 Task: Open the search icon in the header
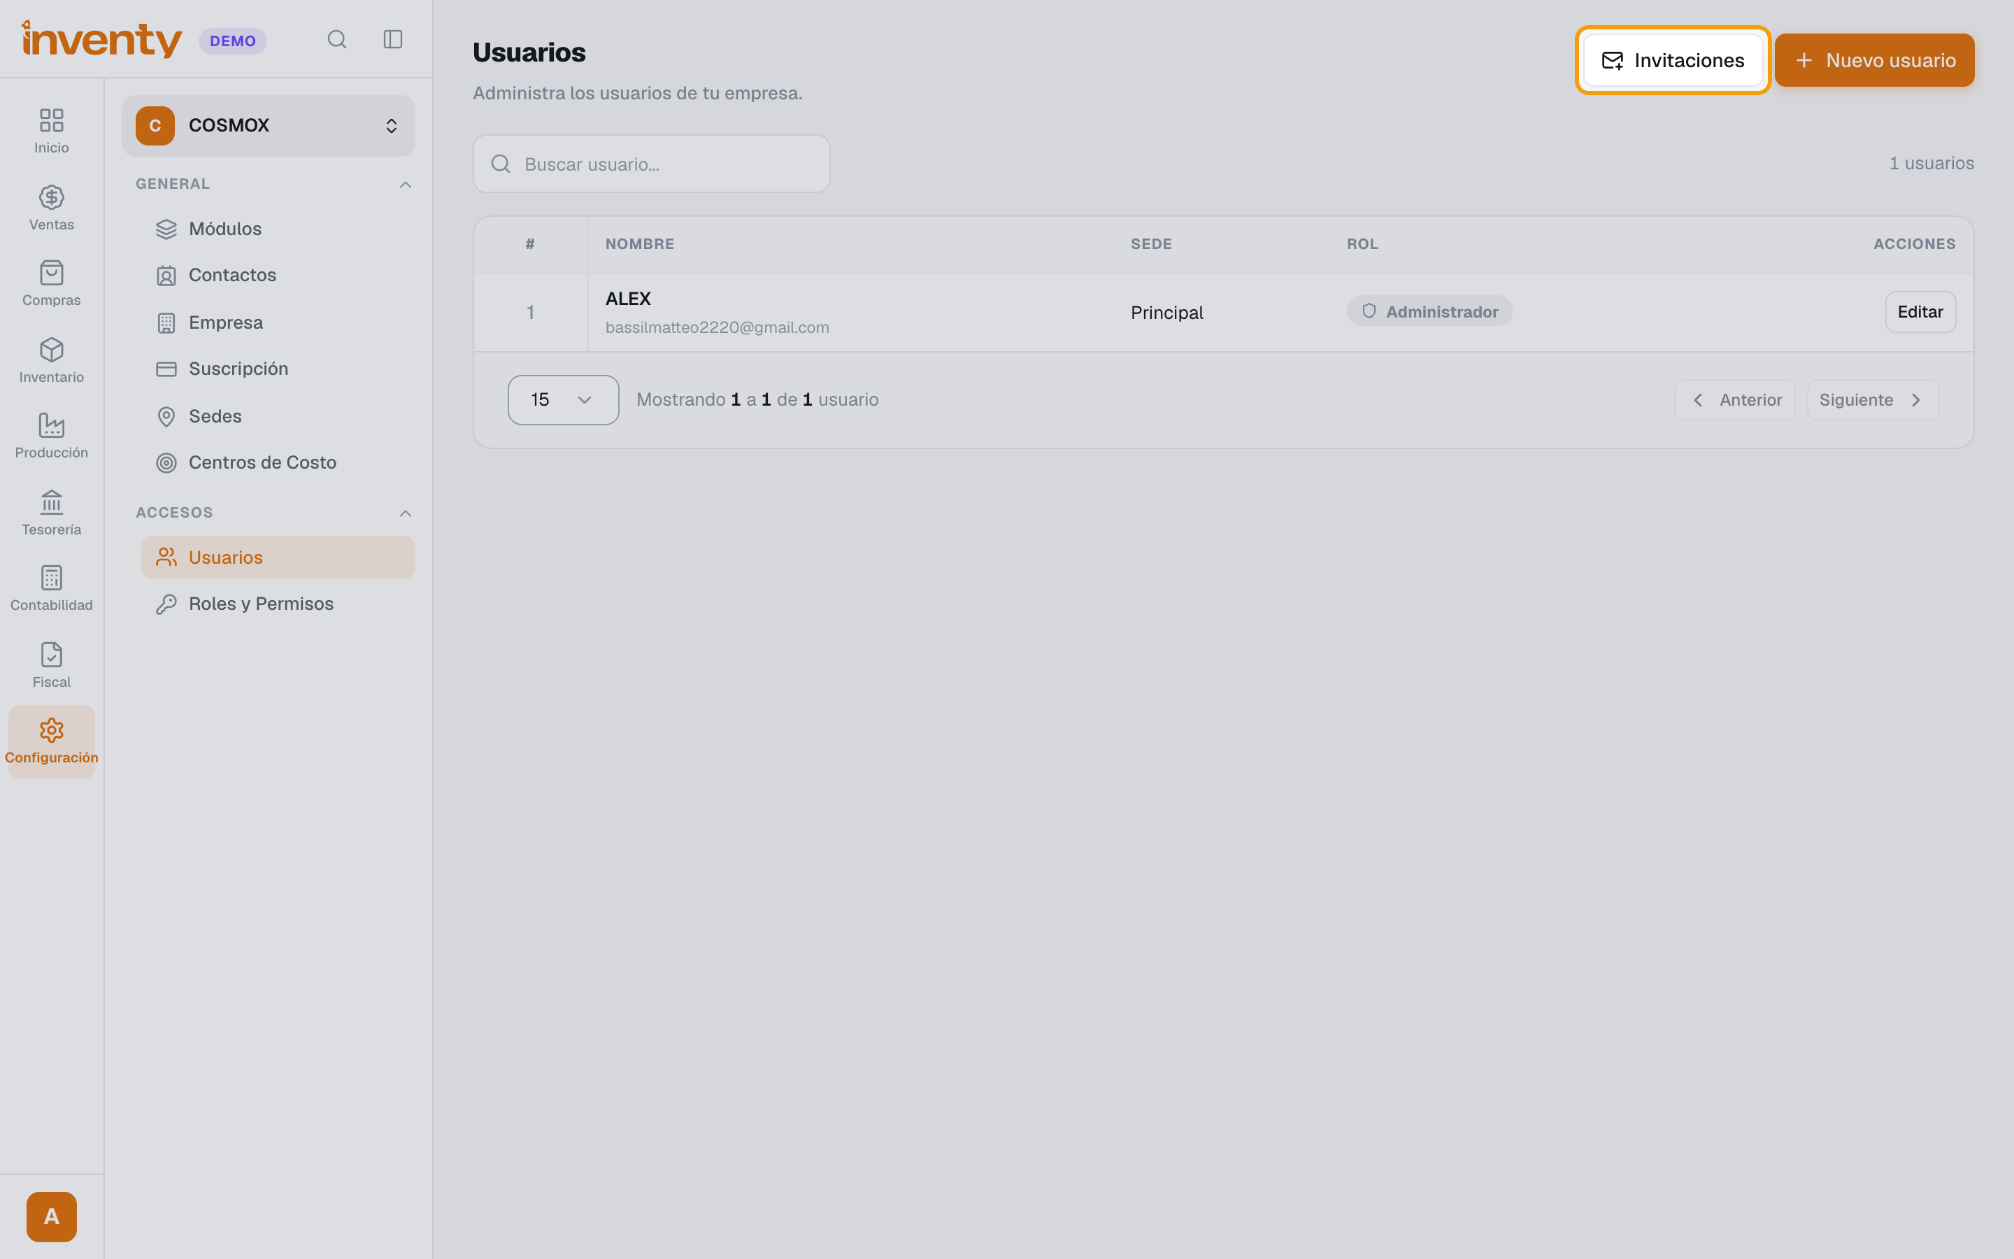336,39
